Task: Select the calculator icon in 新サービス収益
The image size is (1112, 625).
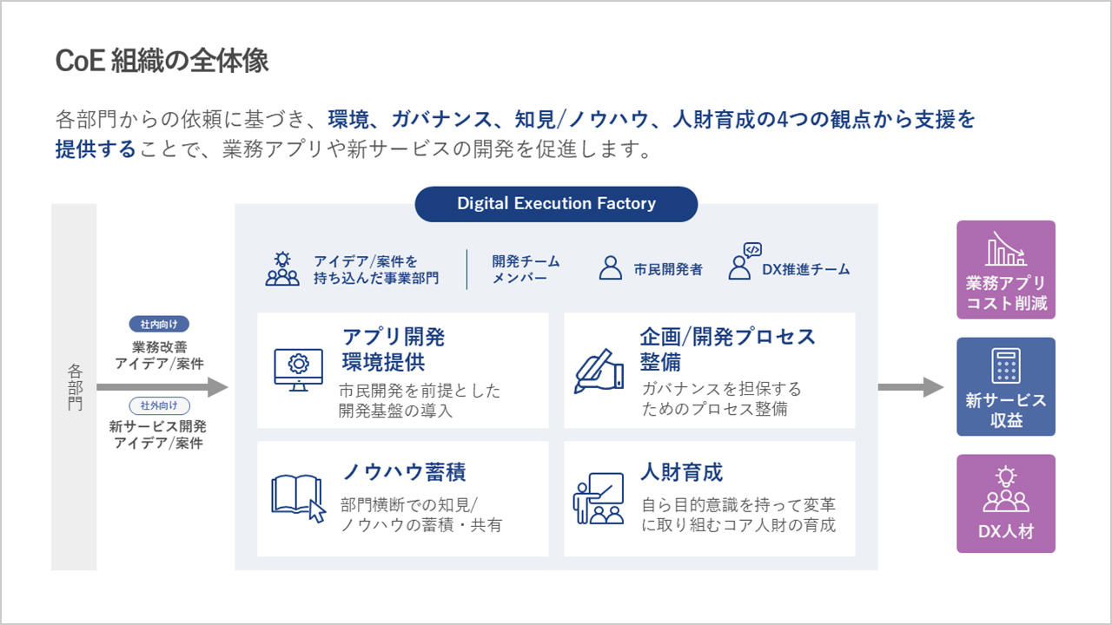Action: tap(1005, 365)
